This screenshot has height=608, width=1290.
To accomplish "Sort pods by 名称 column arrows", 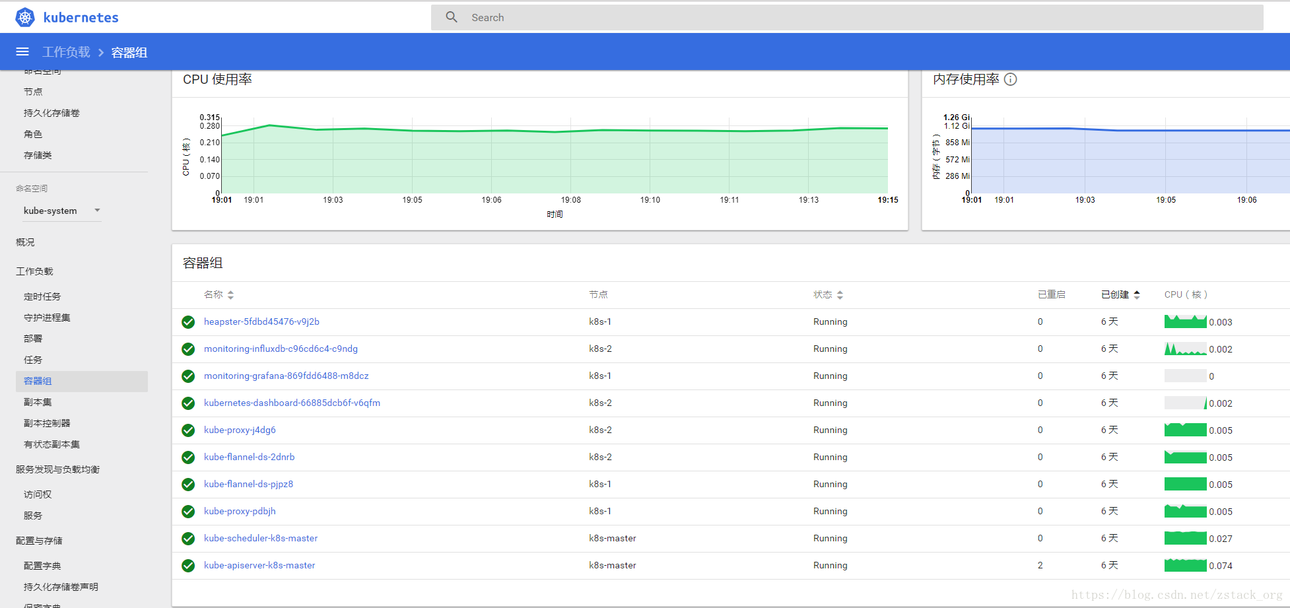I will (x=230, y=295).
